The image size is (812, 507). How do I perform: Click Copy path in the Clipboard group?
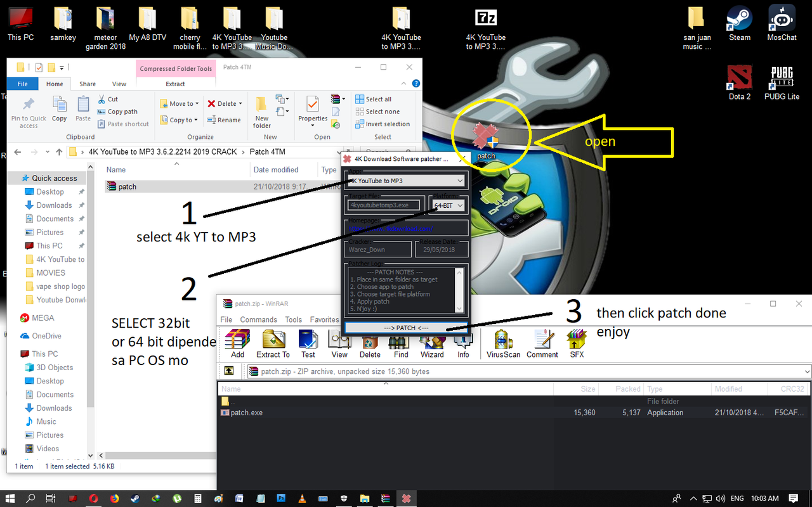click(117, 112)
